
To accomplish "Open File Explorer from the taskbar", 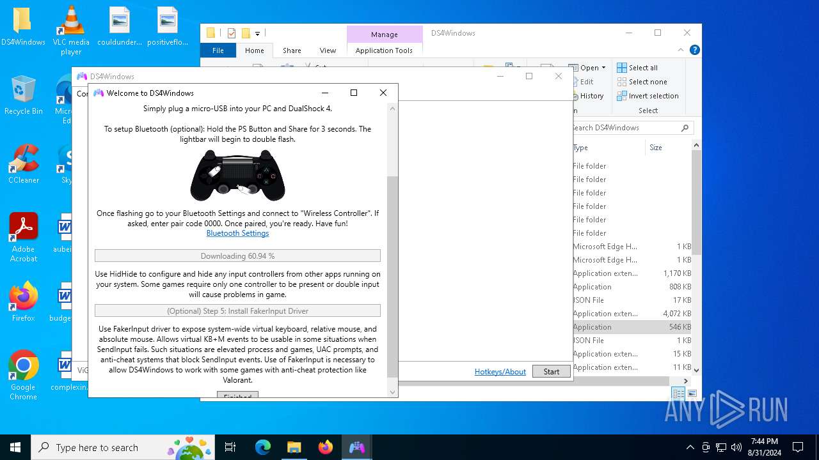I will (294, 447).
